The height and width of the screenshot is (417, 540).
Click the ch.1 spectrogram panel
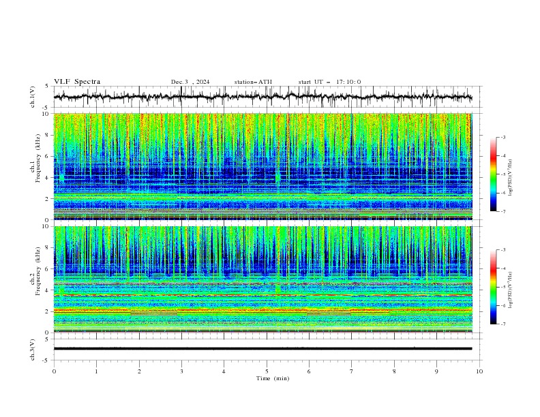click(263, 166)
